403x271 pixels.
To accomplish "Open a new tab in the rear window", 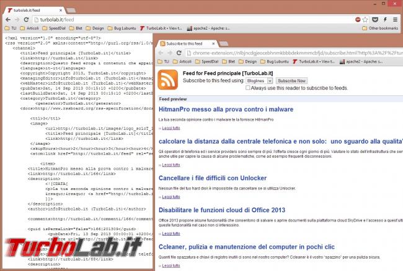I will click(x=71, y=11).
